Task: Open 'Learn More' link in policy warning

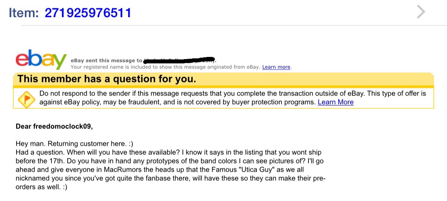Action: (335, 102)
